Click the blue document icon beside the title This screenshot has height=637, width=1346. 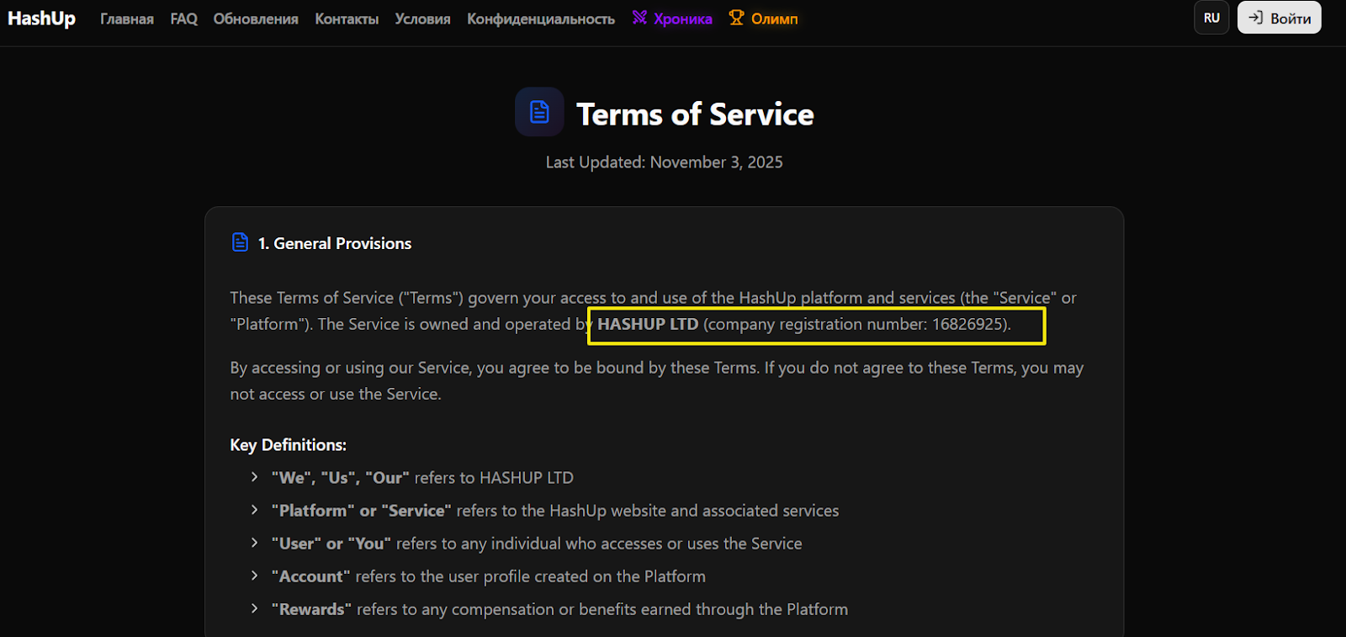point(539,112)
